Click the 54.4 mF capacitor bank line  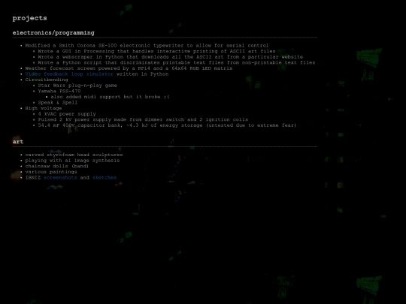coord(167,125)
